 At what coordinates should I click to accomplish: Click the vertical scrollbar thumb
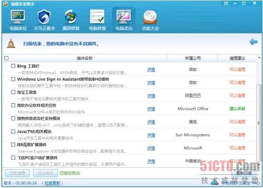point(259,122)
